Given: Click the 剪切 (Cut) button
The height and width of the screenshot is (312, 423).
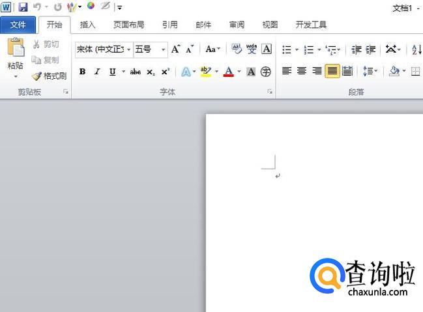Looking at the screenshot, I should point(46,44).
